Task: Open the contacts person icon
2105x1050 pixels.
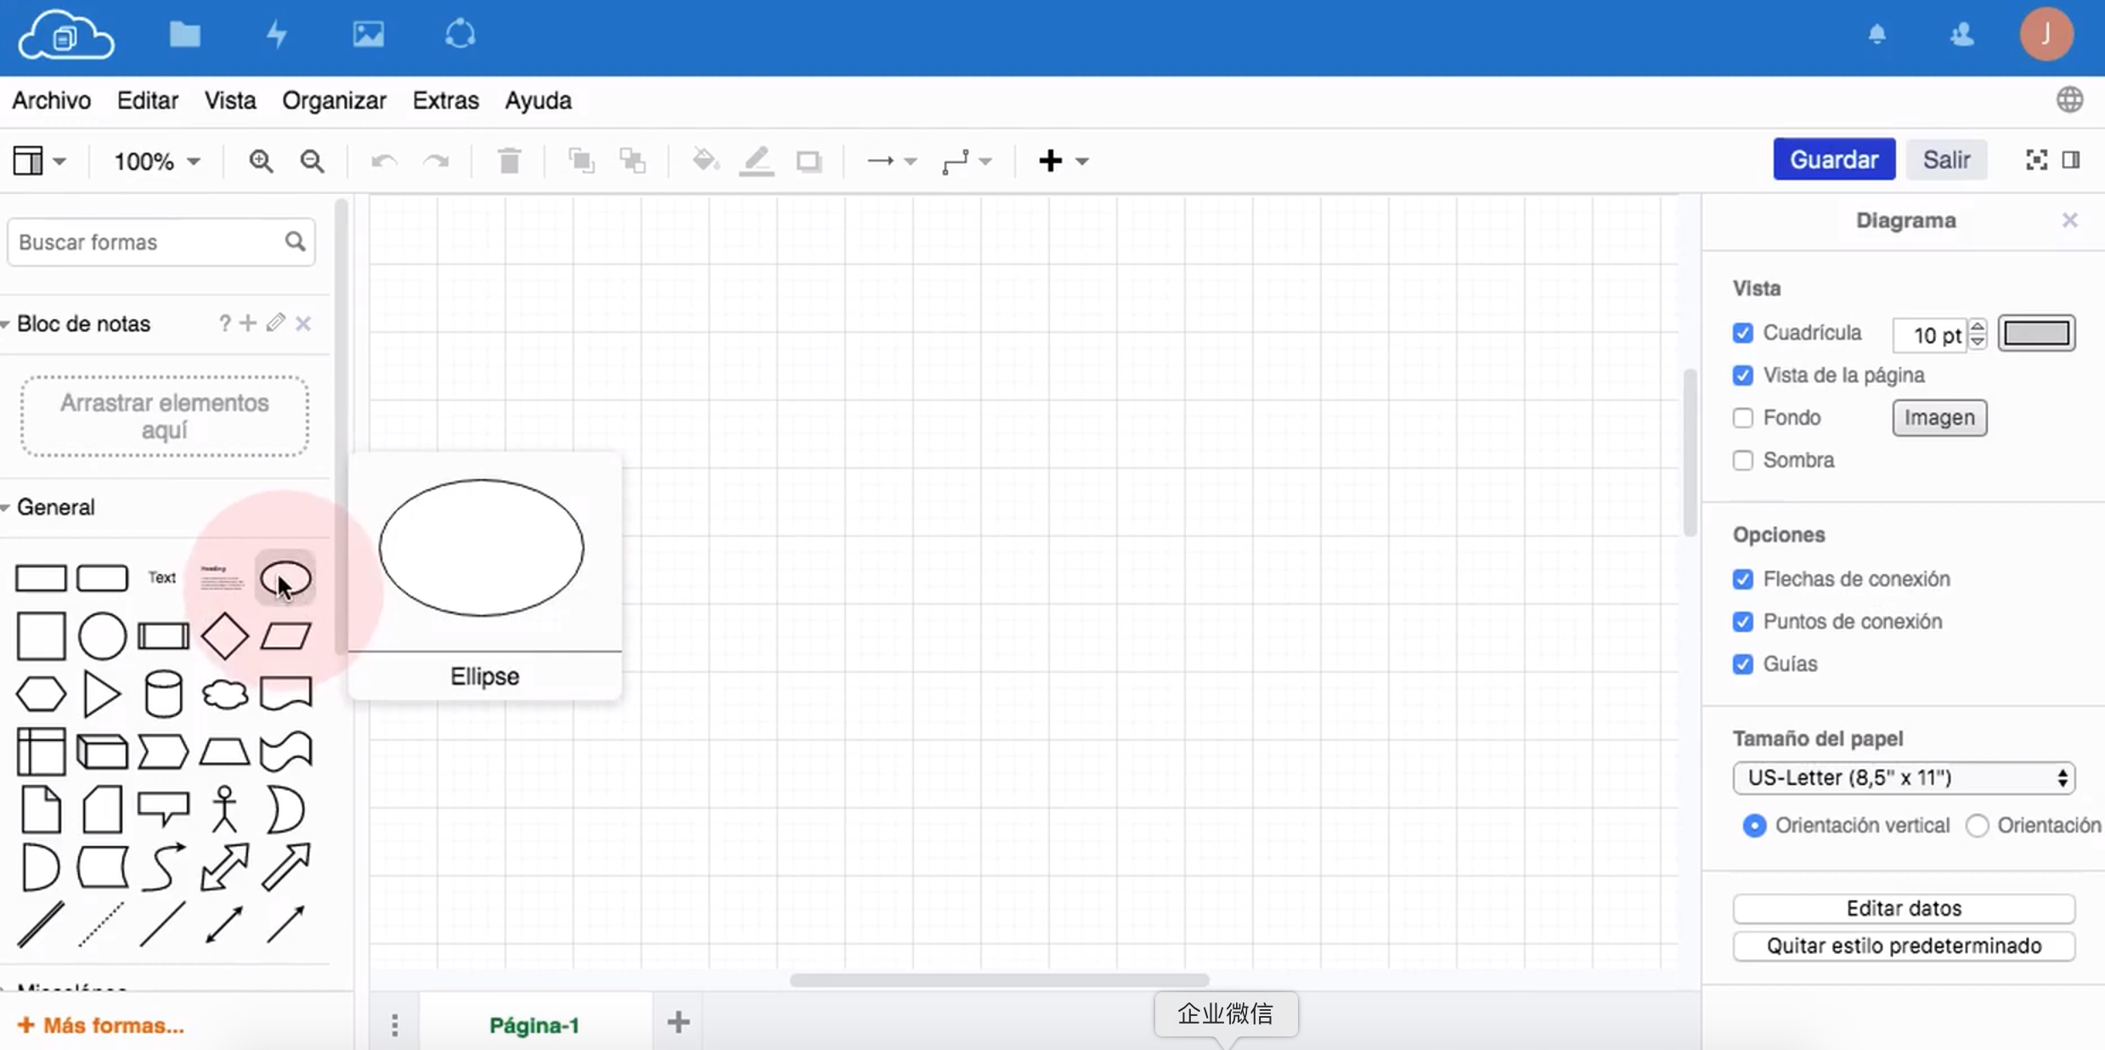Action: pyautogui.click(x=1961, y=35)
